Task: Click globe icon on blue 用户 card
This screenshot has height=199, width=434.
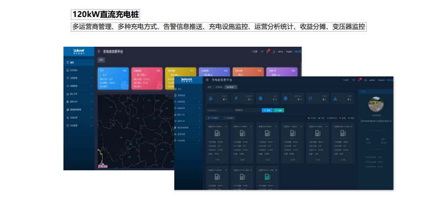Action: (124, 85)
